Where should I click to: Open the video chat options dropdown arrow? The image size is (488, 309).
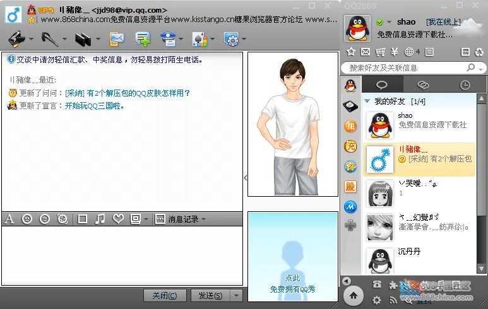(31, 39)
